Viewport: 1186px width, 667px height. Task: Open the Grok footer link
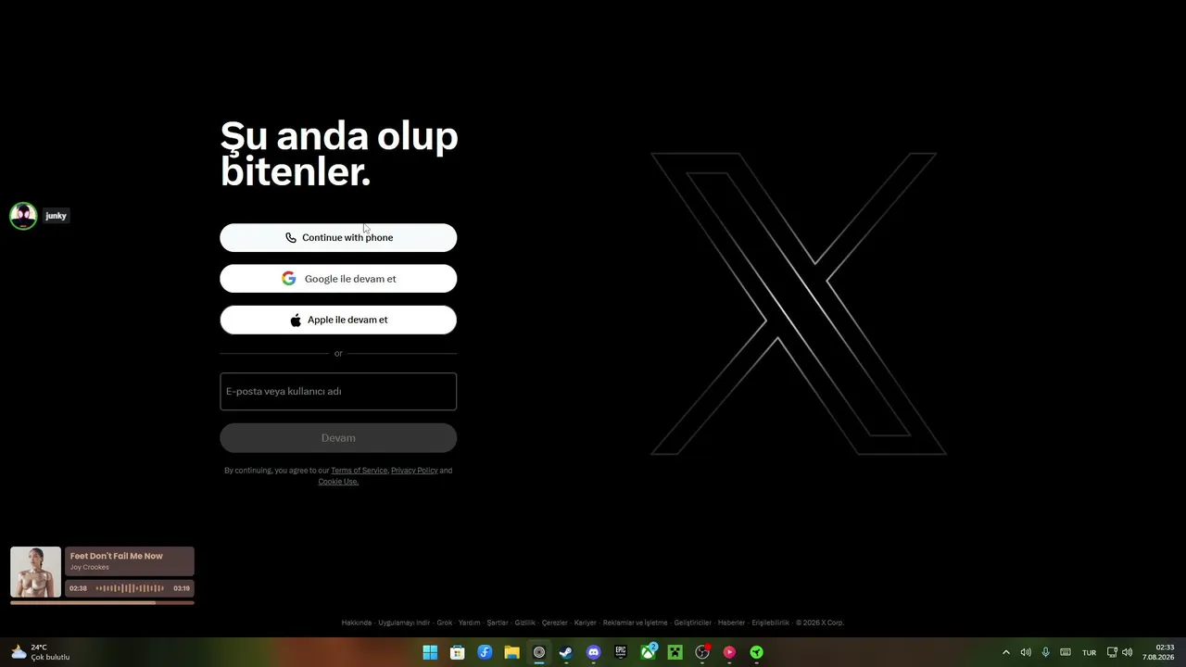click(445, 623)
